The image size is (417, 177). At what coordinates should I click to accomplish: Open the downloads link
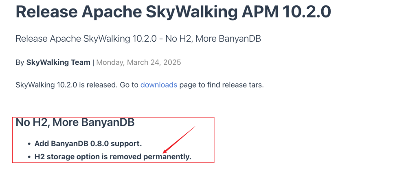point(159,85)
